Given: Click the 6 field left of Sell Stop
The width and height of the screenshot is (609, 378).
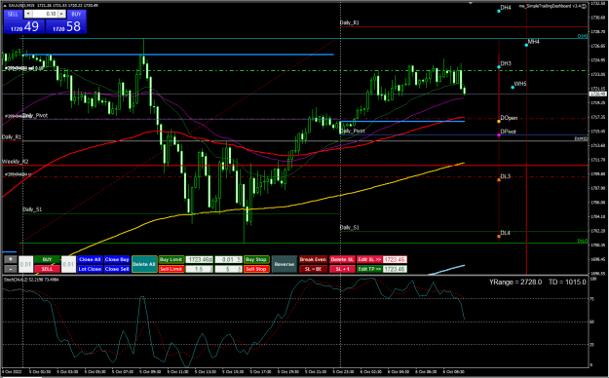Looking at the screenshot, I should click(228, 269).
